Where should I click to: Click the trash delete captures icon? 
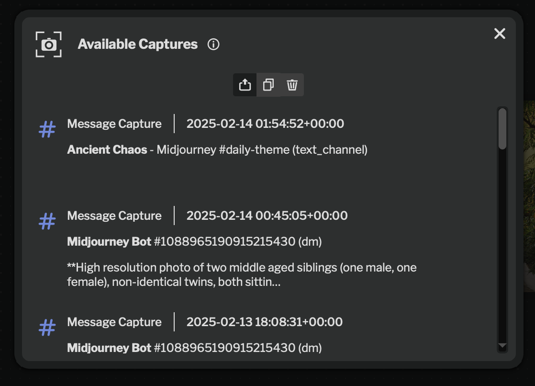pyautogui.click(x=292, y=85)
